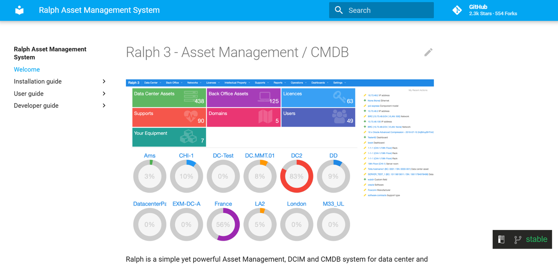Image resolution: width=558 pixels, height=267 pixels.
Task: Click the CHI-1 10% donut chart
Action: [186, 176]
